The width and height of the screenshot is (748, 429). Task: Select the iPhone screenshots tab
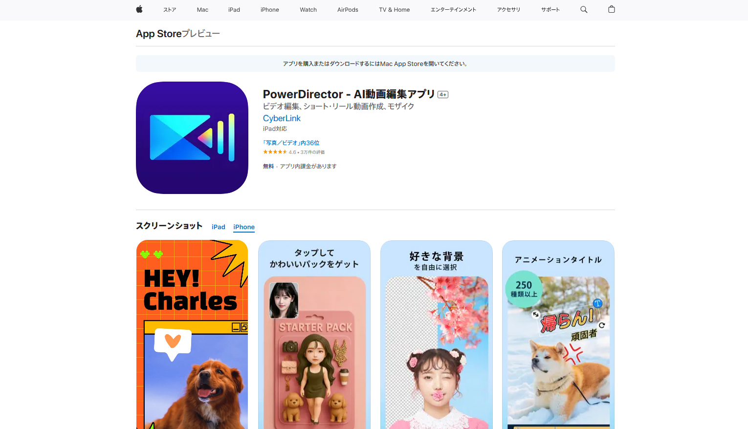(x=243, y=227)
